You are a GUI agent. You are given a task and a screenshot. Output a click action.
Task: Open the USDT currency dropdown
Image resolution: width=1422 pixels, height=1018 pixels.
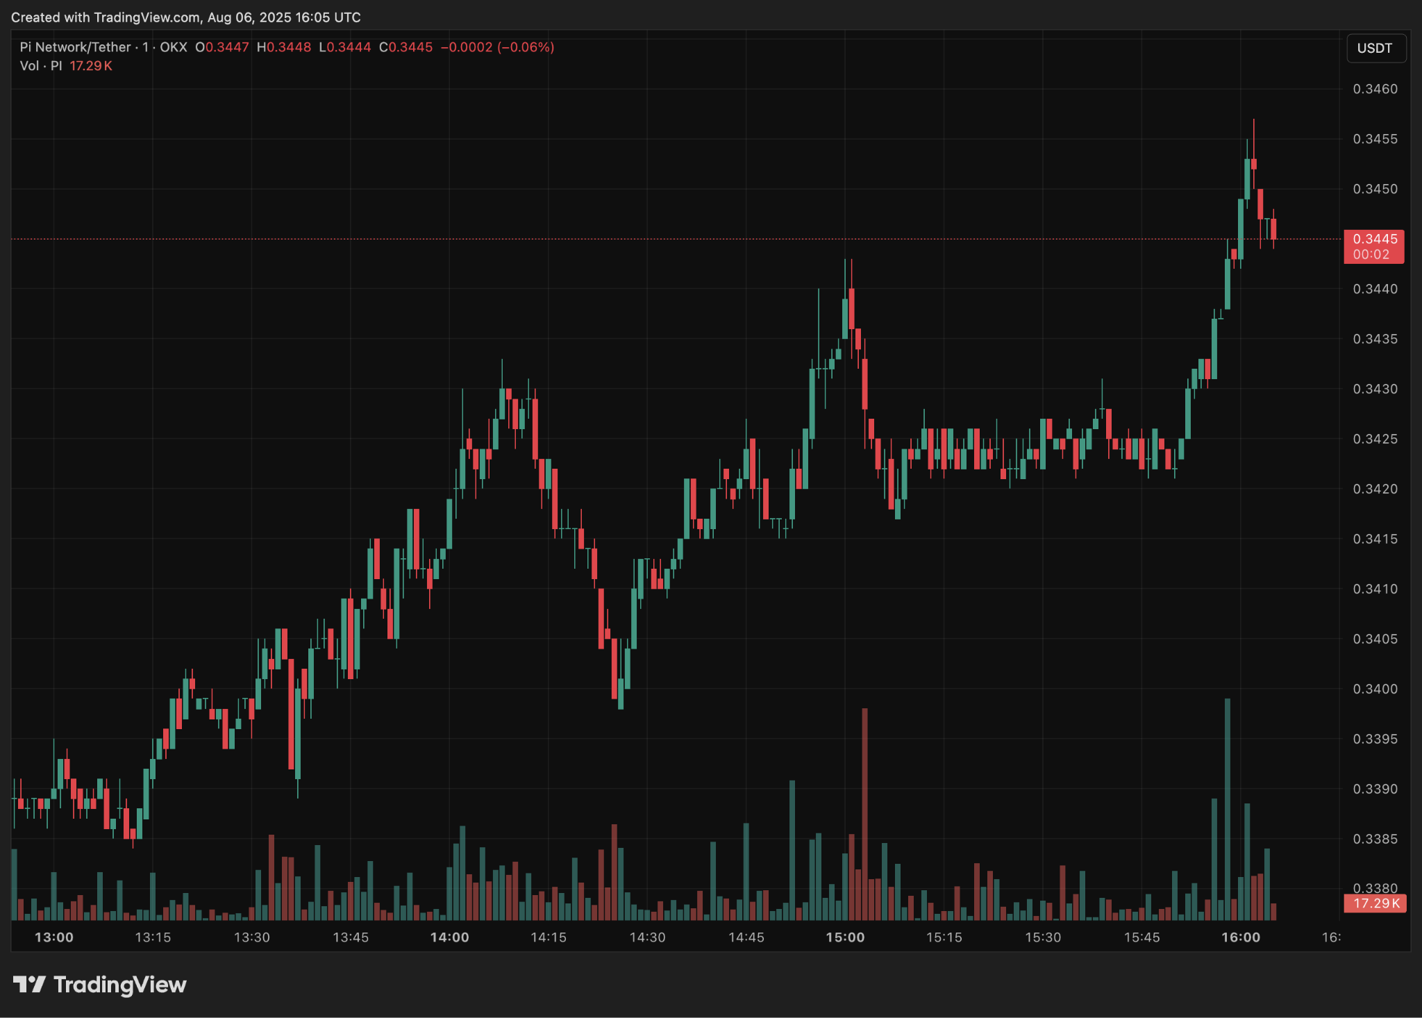(1375, 49)
